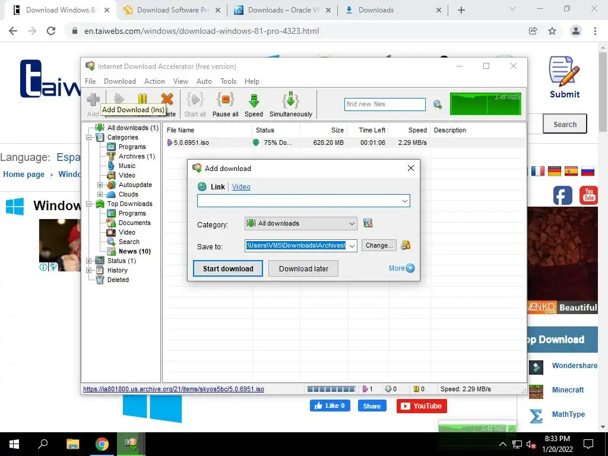Viewport: 608px width, 456px height.
Task: Click the green speed graph
Action: pos(486,103)
